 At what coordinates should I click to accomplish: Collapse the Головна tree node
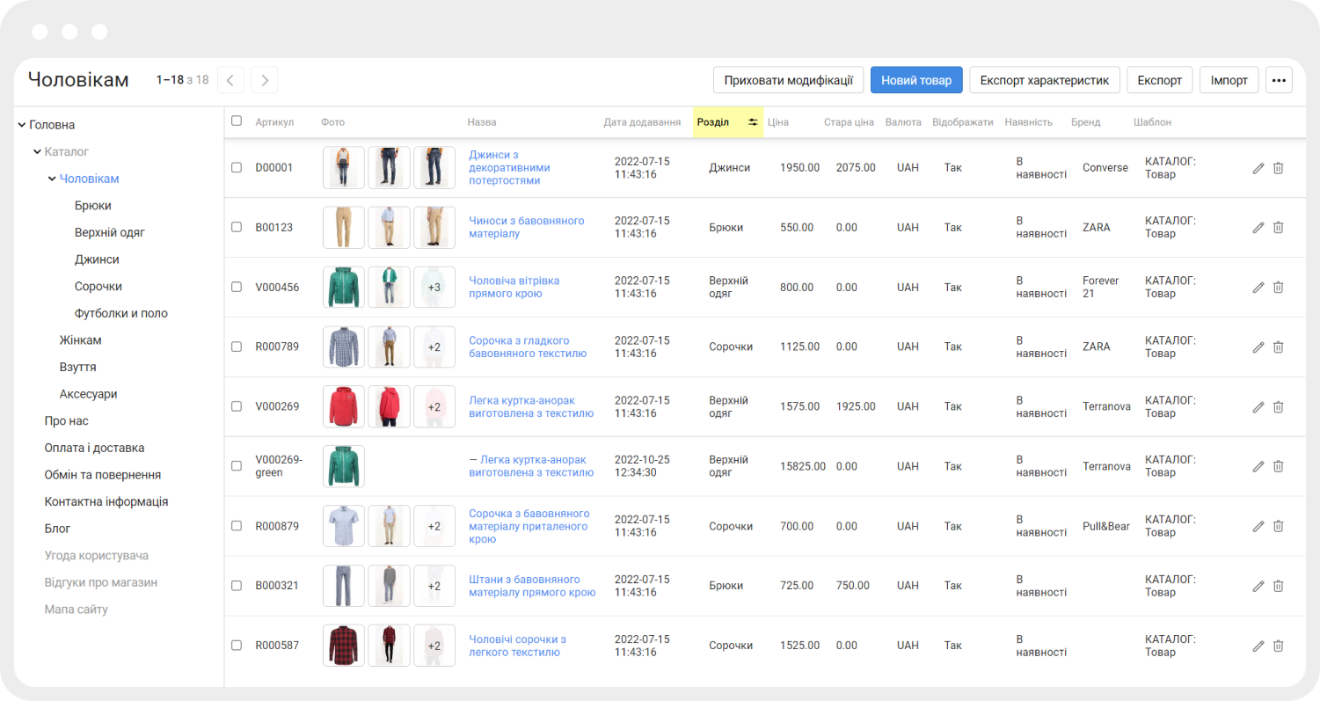pyautogui.click(x=22, y=125)
